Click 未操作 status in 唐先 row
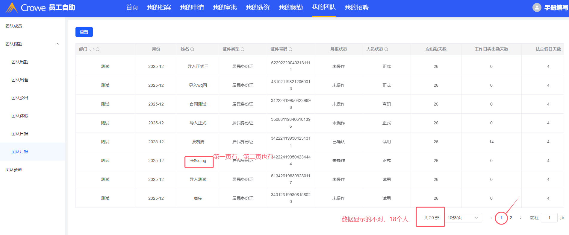Viewport: 569px width, 235px height. point(339,198)
